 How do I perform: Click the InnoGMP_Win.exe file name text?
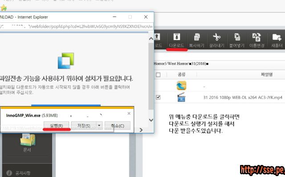point(23,115)
